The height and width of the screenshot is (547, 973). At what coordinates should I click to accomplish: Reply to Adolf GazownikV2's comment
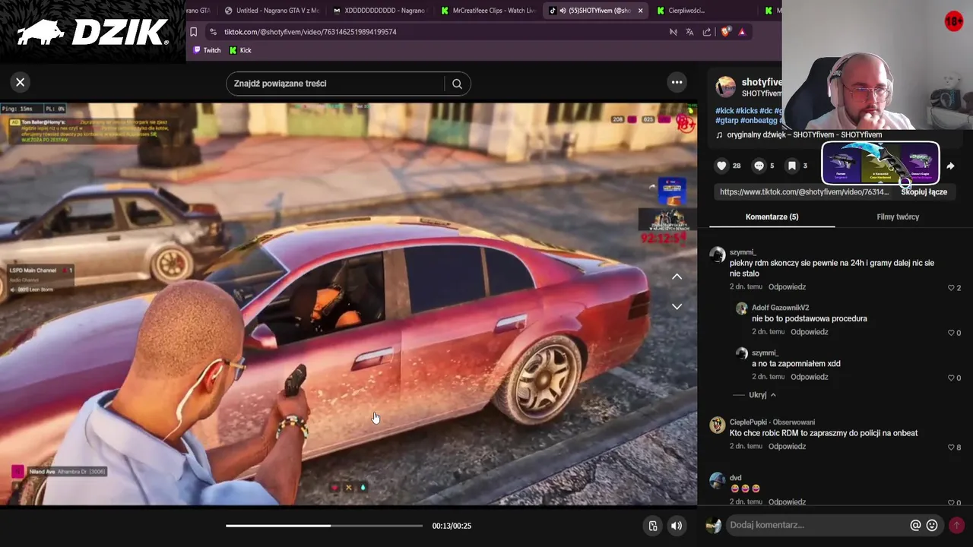tap(809, 332)
